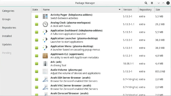
Task: Toggle installed state of Avahi VNC Server Browser
Action: (x=37, y=87)
